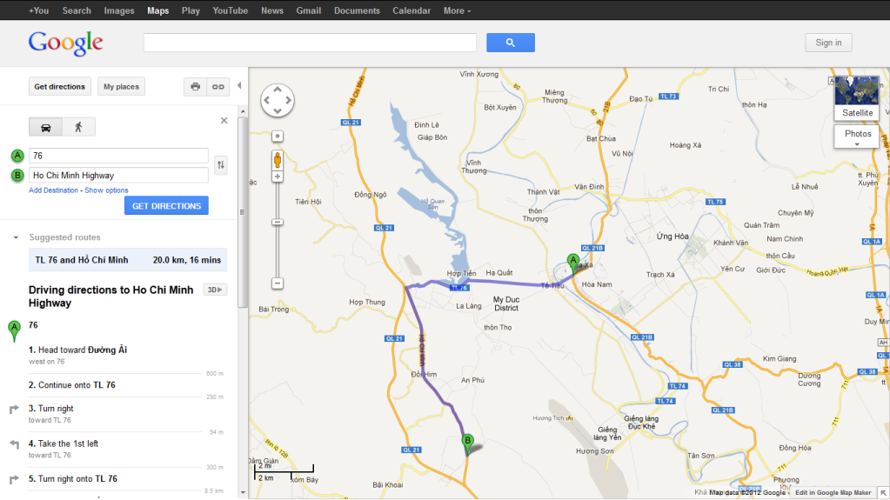Click marker A on the map
This screenshot has width=890, height=500.
click(x=573, y=263)
